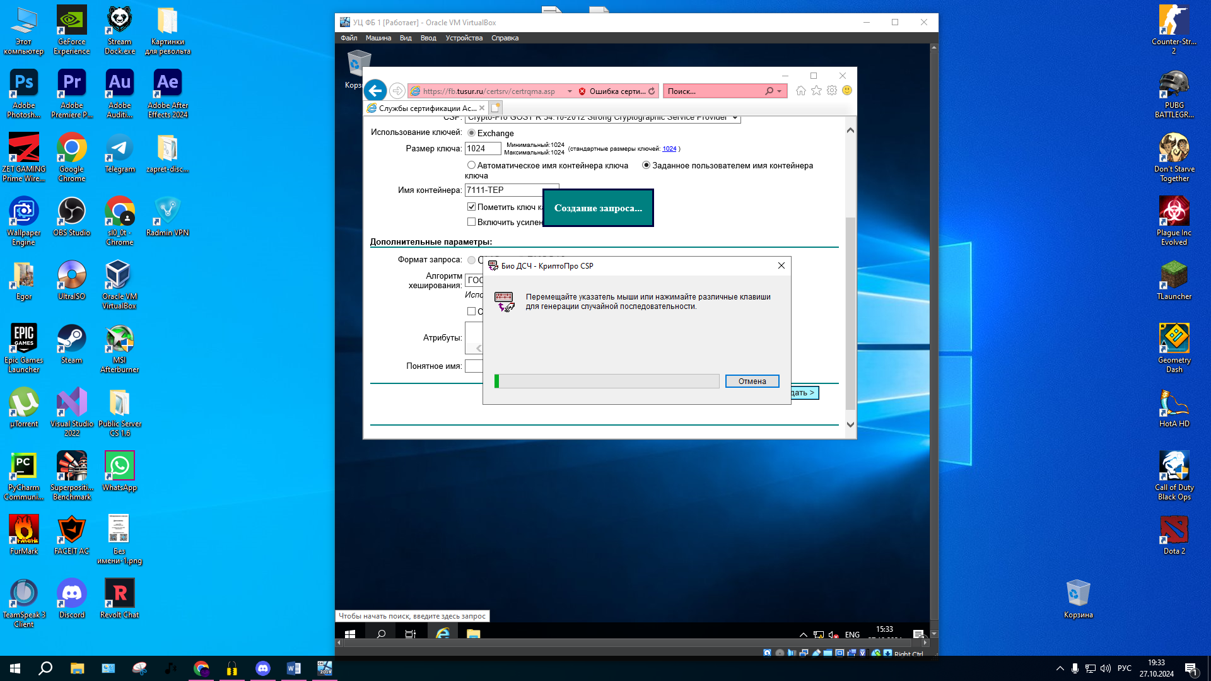This screenshot has height=681, width=1211.
Task: Click host Windows Start button
Action: click(x=15, y=668)
